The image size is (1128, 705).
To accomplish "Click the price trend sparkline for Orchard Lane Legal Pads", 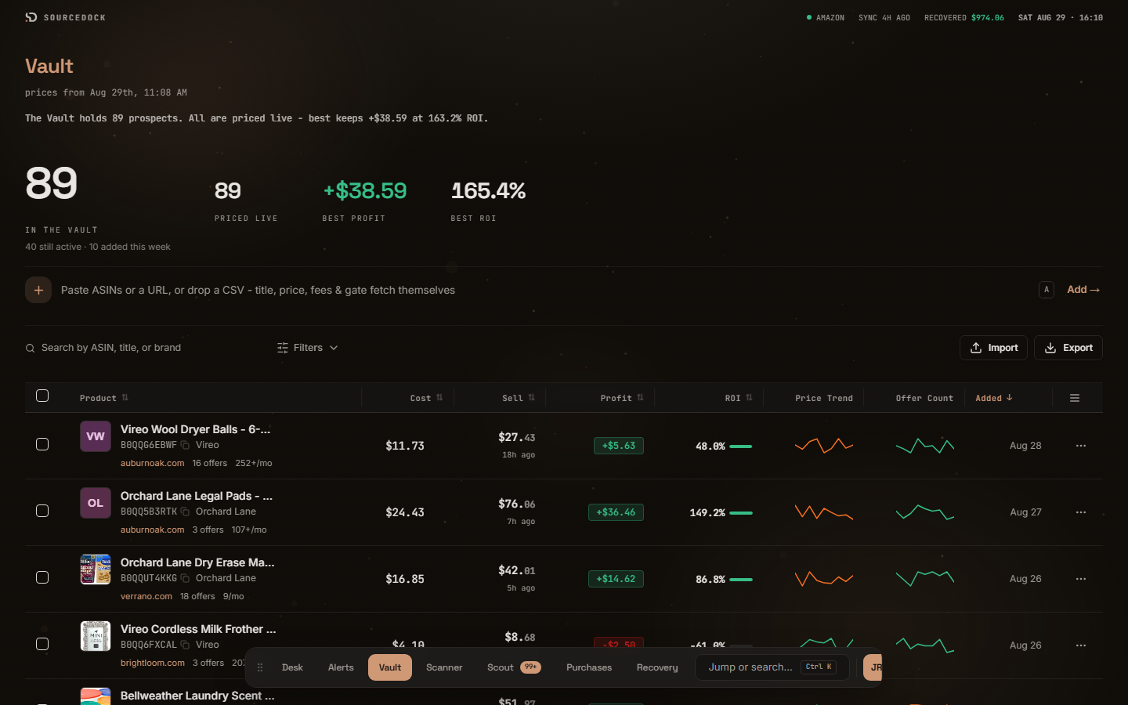I will pyautogui.click(x=824, y=512).
